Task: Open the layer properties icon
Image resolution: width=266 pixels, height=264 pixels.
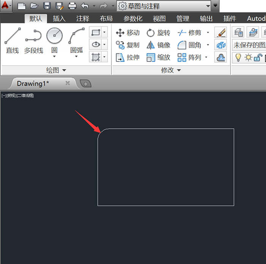Action: pyautogui.click(x=238, y=32)
